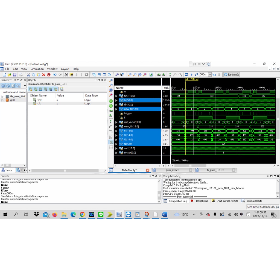Toggle the snap-to-transition button in waveform sidebar
280x280 pixels.
pos(111,142)
